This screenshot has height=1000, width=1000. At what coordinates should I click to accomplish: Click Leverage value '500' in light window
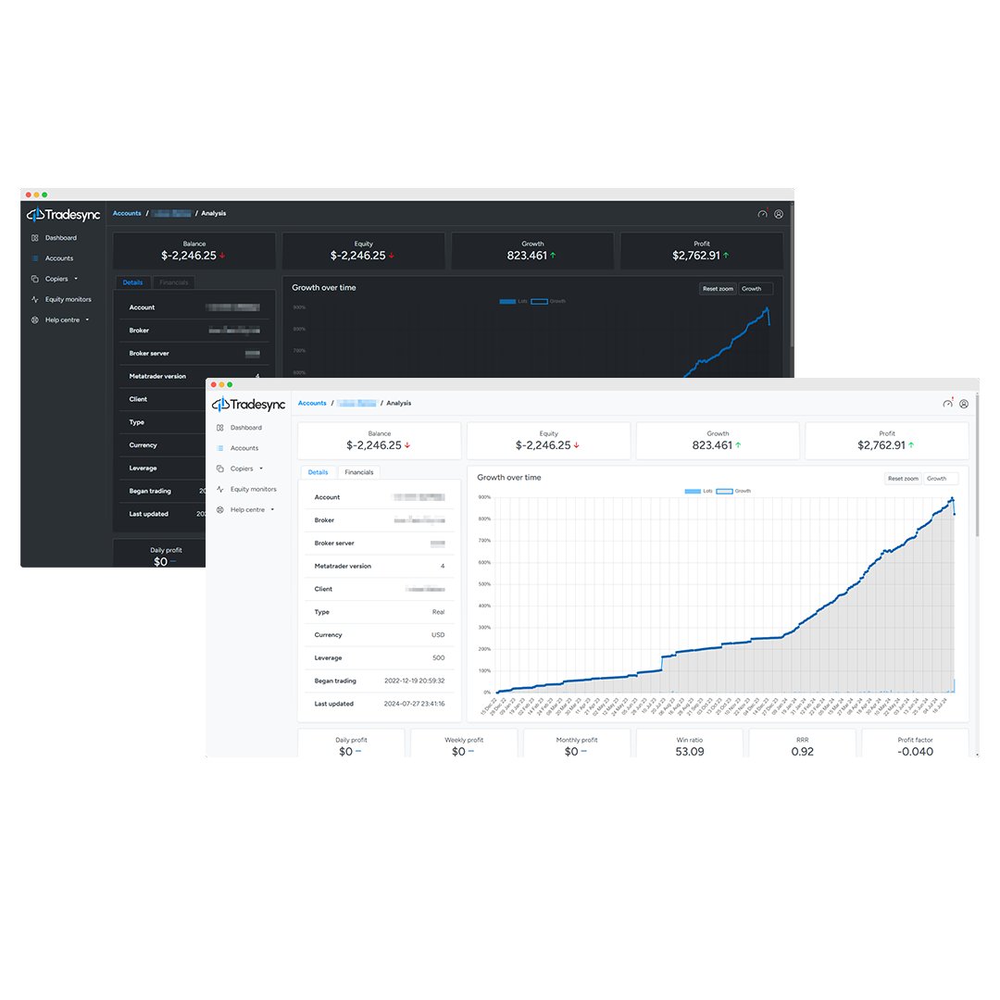tap(439, 658)
